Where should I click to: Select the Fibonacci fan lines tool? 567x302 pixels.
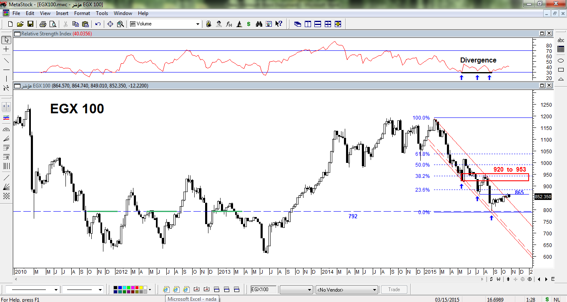[x=6, y=139]
